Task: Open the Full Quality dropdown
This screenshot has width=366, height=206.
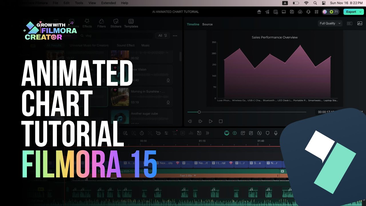Action: tap(330, 23)
